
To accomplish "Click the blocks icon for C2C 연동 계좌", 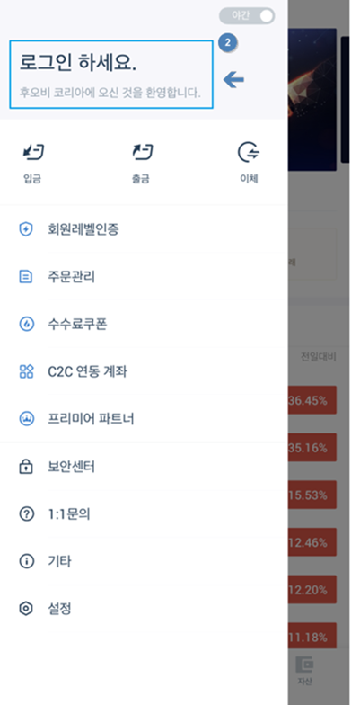I will point(26,371).
